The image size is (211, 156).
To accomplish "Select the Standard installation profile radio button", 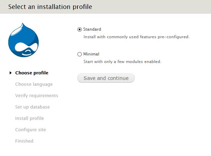I will tap(79, 29).
